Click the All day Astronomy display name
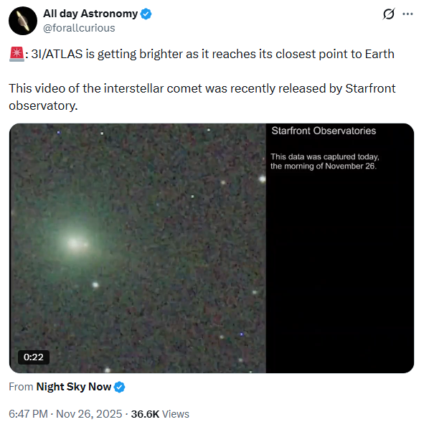 (90, 14)
